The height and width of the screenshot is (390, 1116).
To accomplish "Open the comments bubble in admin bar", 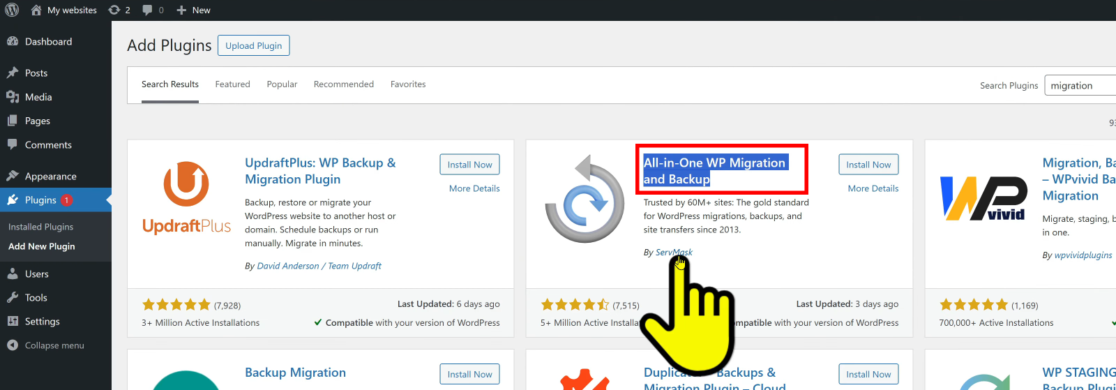I will click(x=147, y=10).
